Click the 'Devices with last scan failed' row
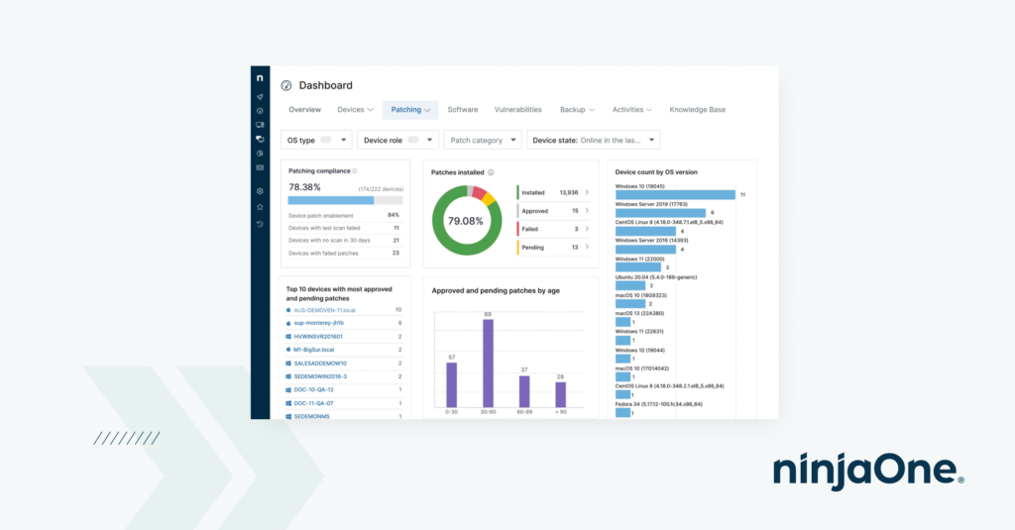Screen dimensions: 1015x530 [344, 228]
